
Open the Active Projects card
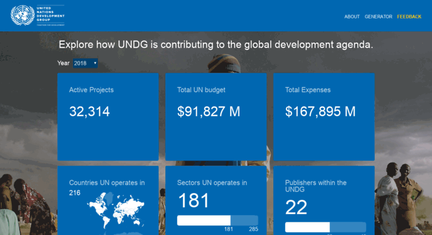pyautogui.click(x=108, y=117)
